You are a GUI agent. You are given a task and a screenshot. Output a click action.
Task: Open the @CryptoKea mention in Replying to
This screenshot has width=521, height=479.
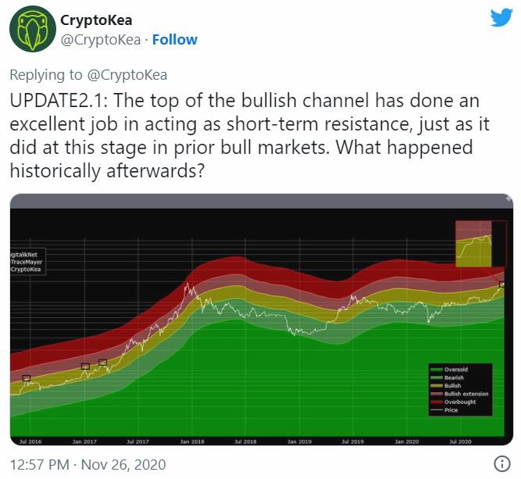point(127,75)
